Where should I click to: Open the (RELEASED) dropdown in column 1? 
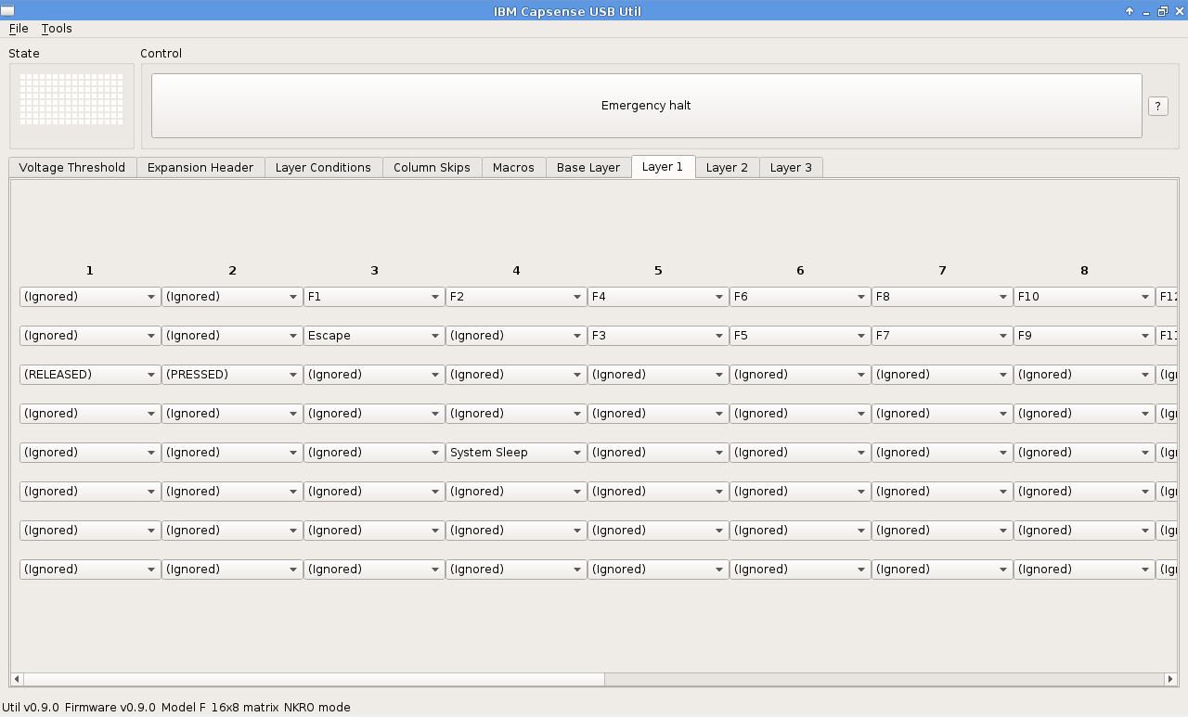click(89, 375)
